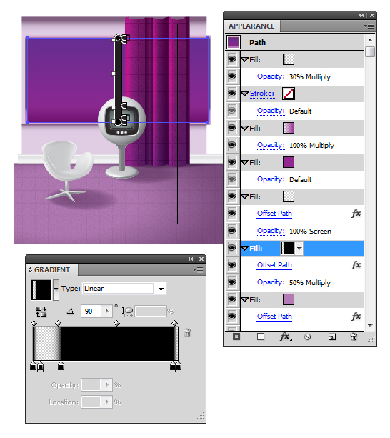
Task: Open Opacity popup arrow in Gradient panel
Action: pyautogui.click(x=106, y=385)
